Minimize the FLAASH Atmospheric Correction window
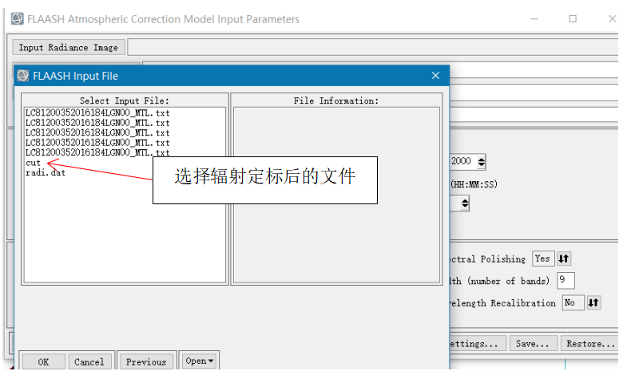Image resolution: width=631 pixels, height=371 pixels. click(x=534, y=19)
